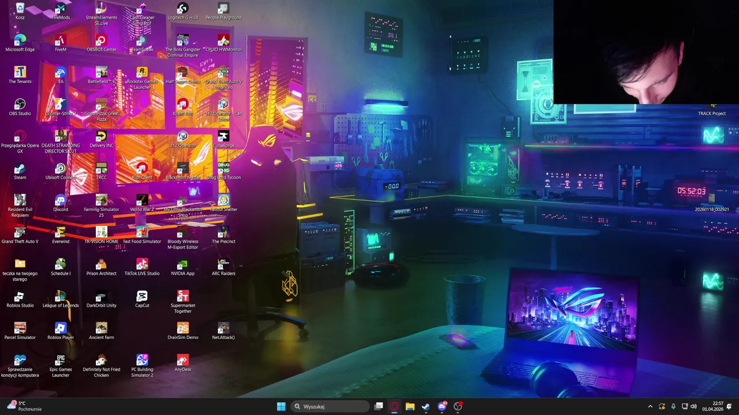Select the Schedule I icon
The height and width of the screenshot is (415, 739).
pyautogui.click(x=61, y=267)
